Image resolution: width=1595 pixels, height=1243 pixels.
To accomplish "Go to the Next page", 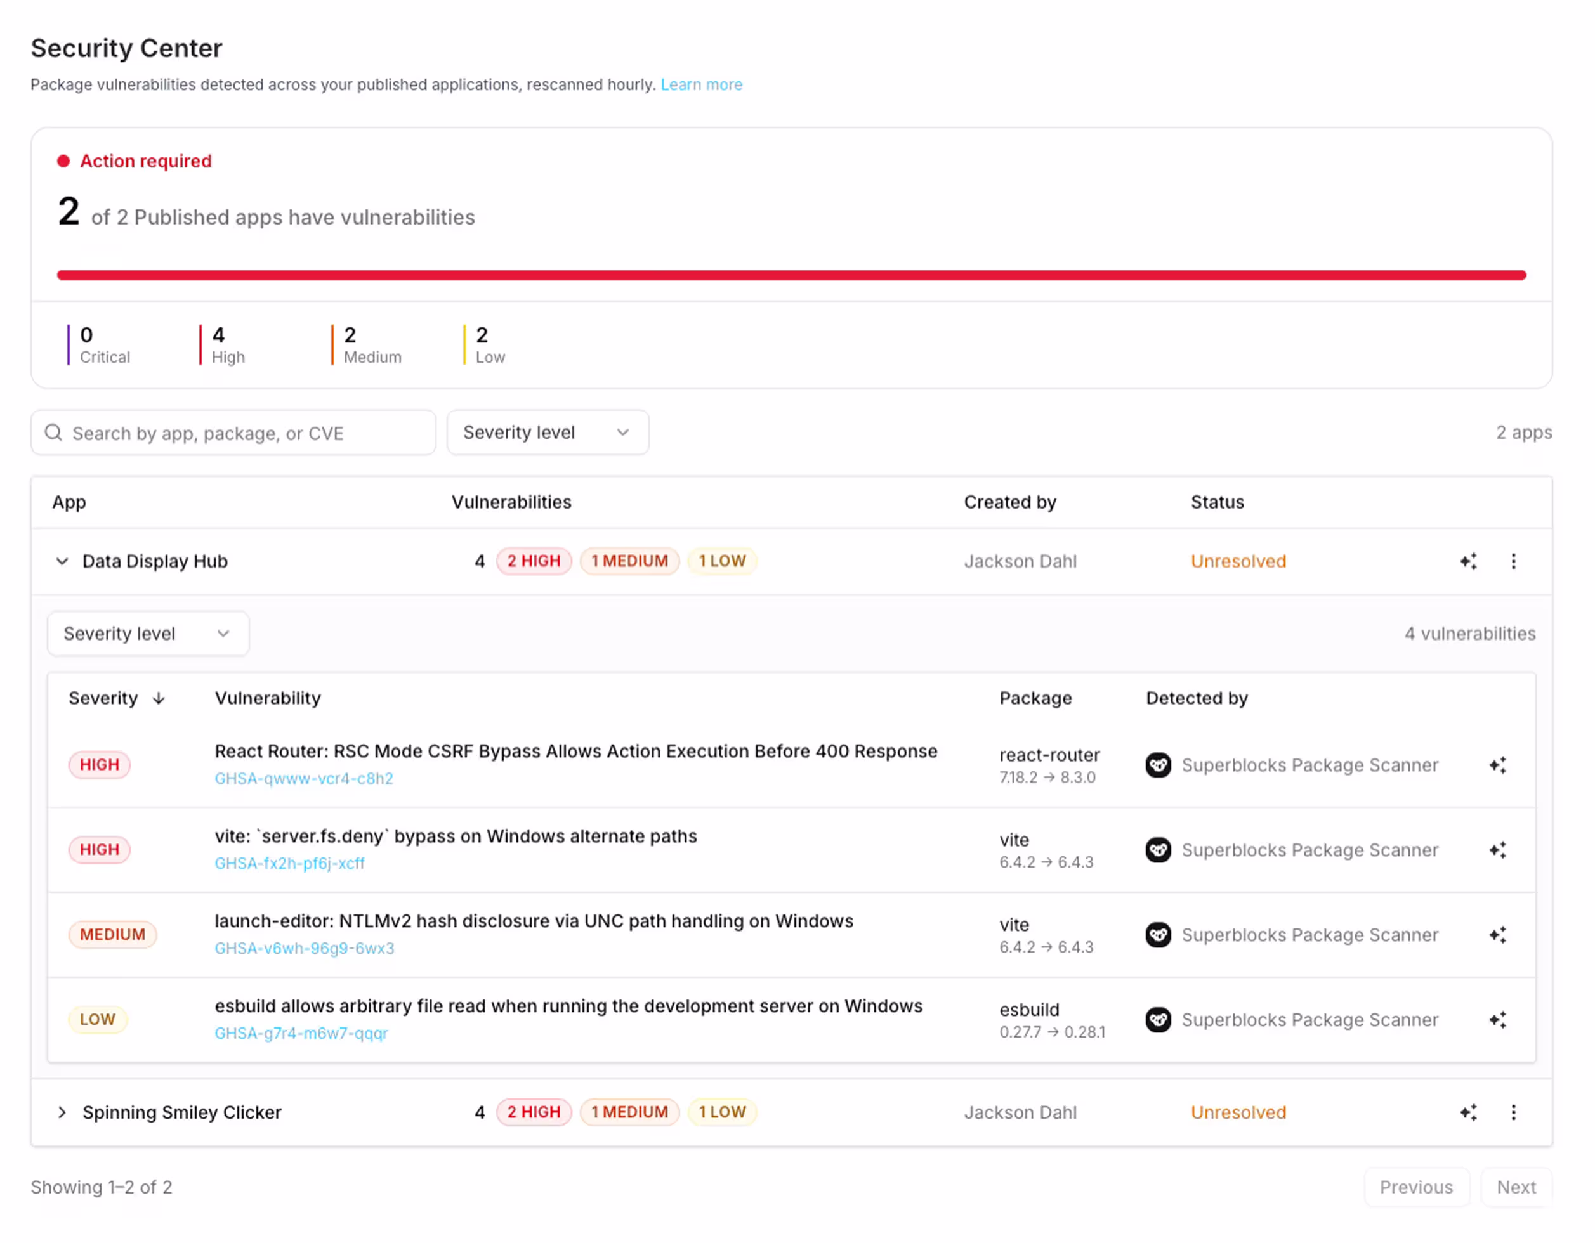I will click(x=1516, y=1188).
